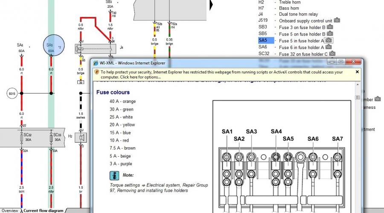Select the highlighted SA5 entry in legend
The width and height of the screenshot is (384, 213).
point(263,41)
